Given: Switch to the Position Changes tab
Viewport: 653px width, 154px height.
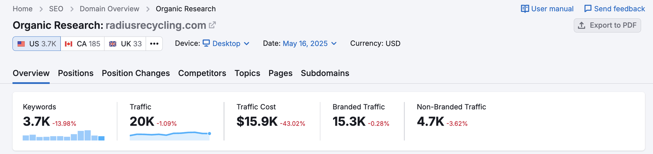Looking at the screenshot, I should tap(136, 73).
